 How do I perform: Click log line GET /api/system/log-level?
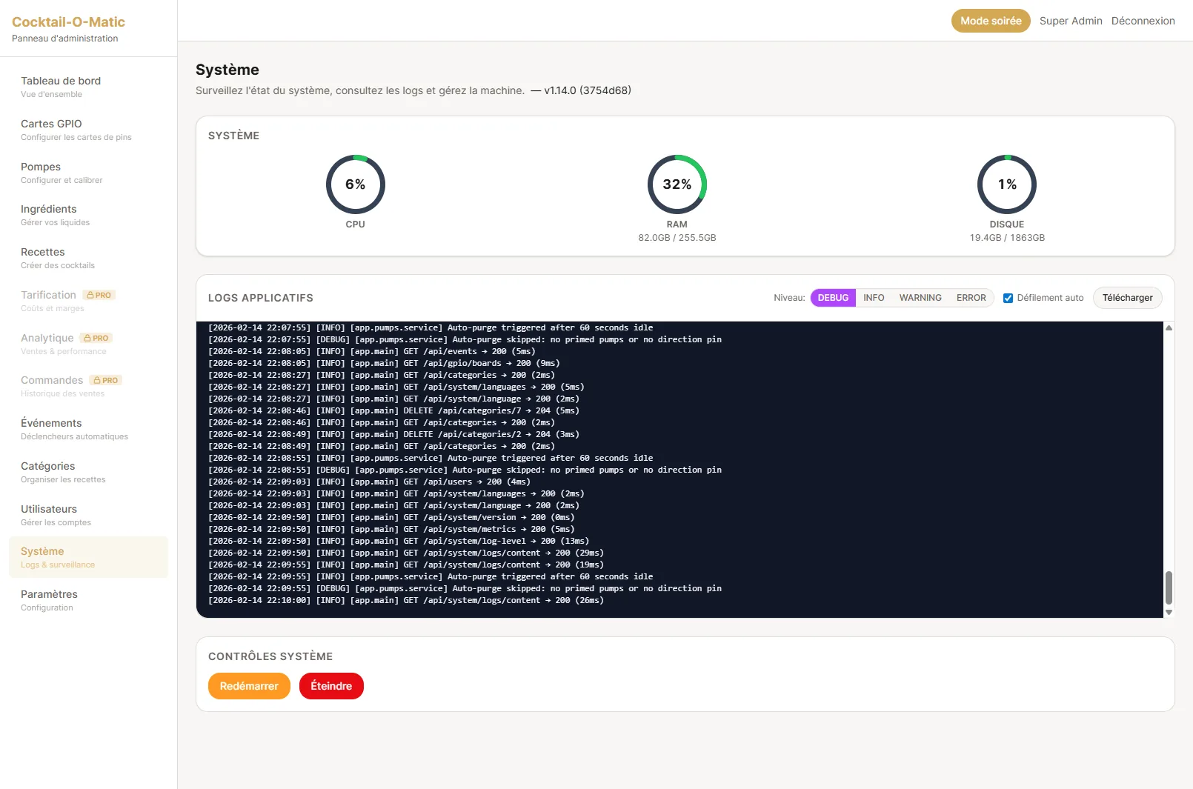(399, 541)
